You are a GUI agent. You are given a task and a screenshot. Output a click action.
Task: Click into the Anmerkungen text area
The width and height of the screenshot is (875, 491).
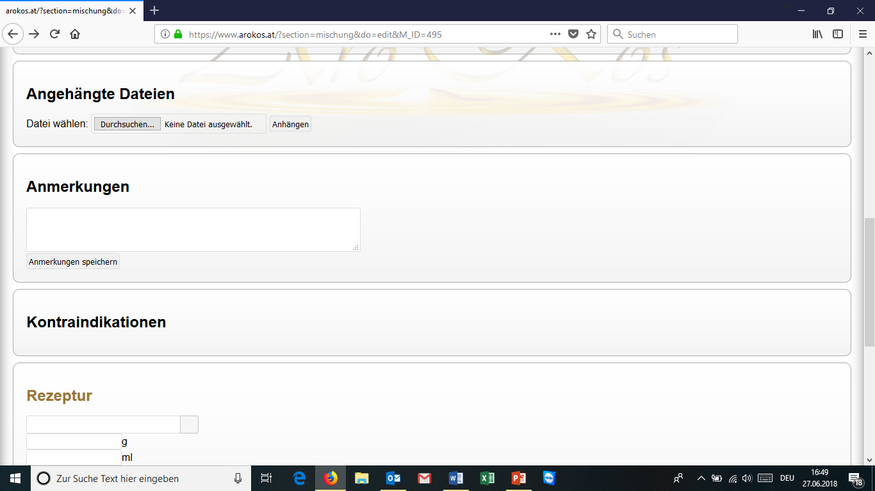click(193, 230)
